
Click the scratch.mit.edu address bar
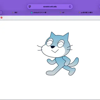(x=50, y=7)
